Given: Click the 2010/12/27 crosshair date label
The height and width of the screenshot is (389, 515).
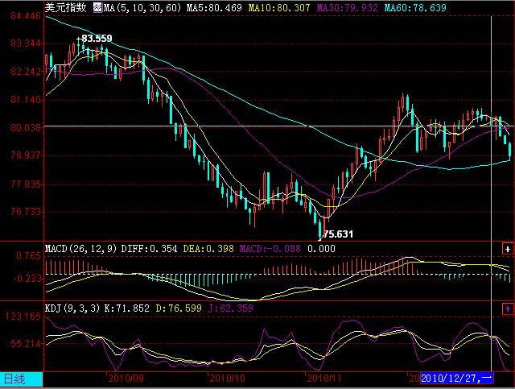Looking at the screenshot, I should pyautogui.click(x=456, y=379).
